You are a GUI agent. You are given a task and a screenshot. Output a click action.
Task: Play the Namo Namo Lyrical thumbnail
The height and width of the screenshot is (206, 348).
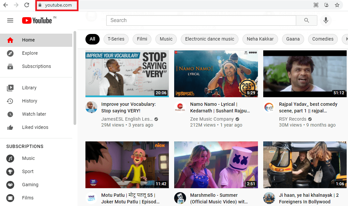pyautogui.click(x=216, y=74)
